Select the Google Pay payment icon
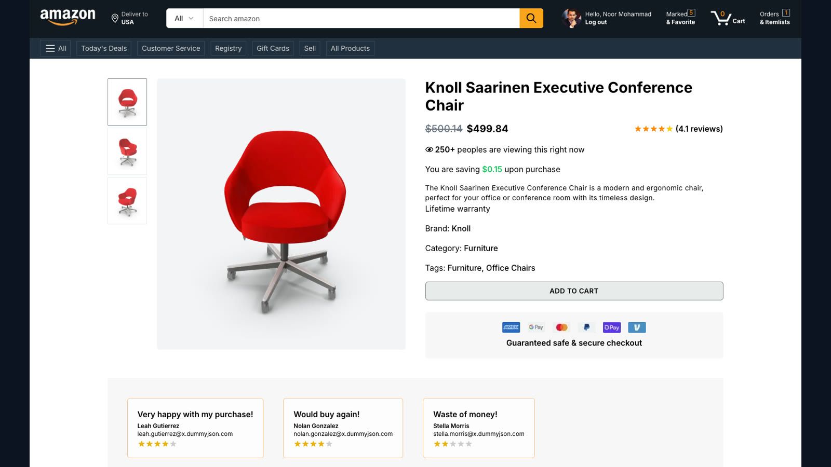 pos(536,327)
